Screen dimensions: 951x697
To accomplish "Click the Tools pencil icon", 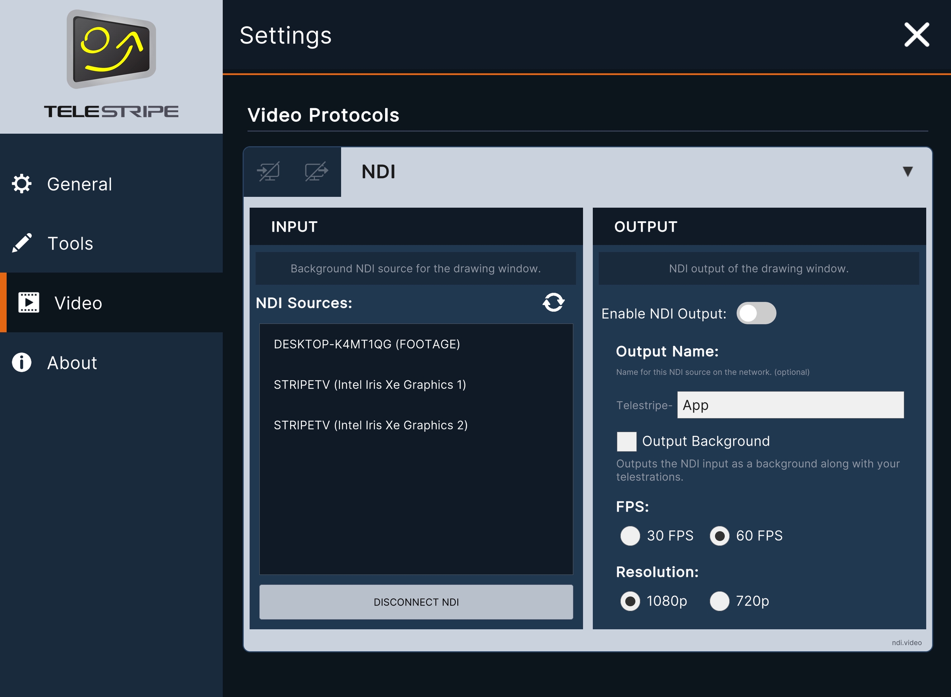I will 21,243.
